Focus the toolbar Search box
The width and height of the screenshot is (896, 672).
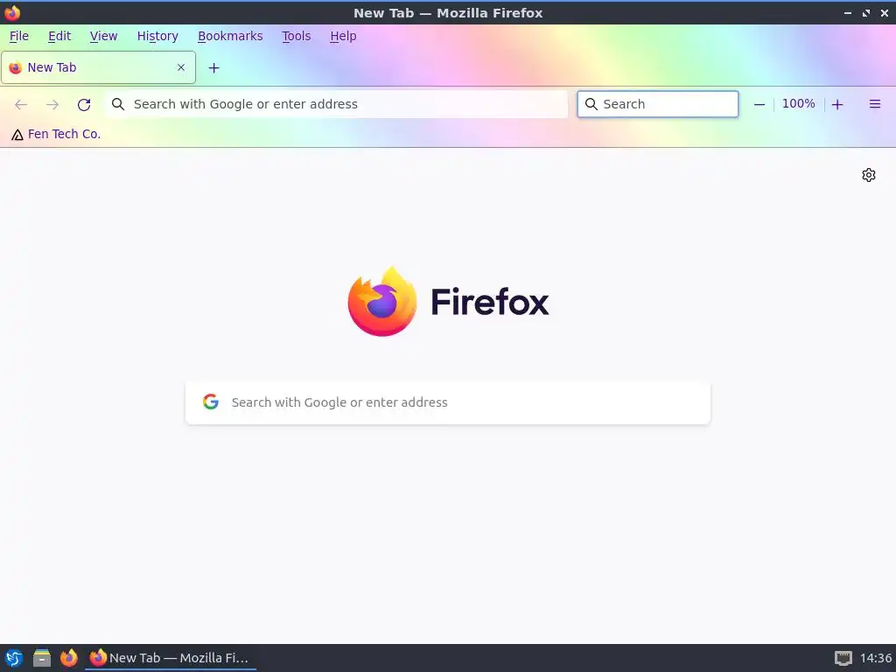coord(658,104)
